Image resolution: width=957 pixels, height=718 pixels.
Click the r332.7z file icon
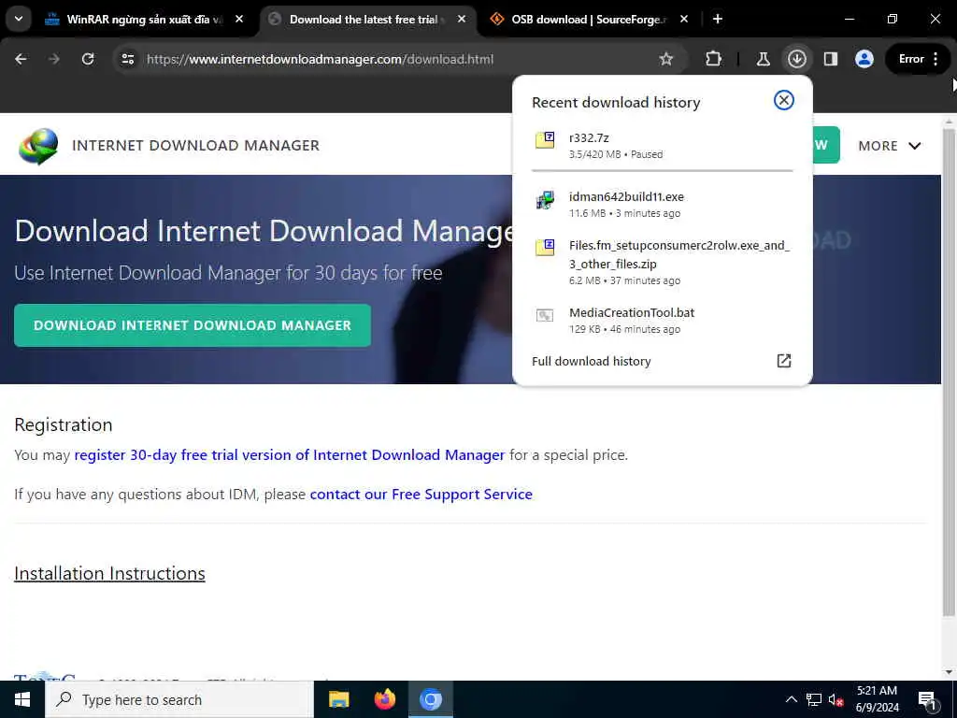coord(545,140)
